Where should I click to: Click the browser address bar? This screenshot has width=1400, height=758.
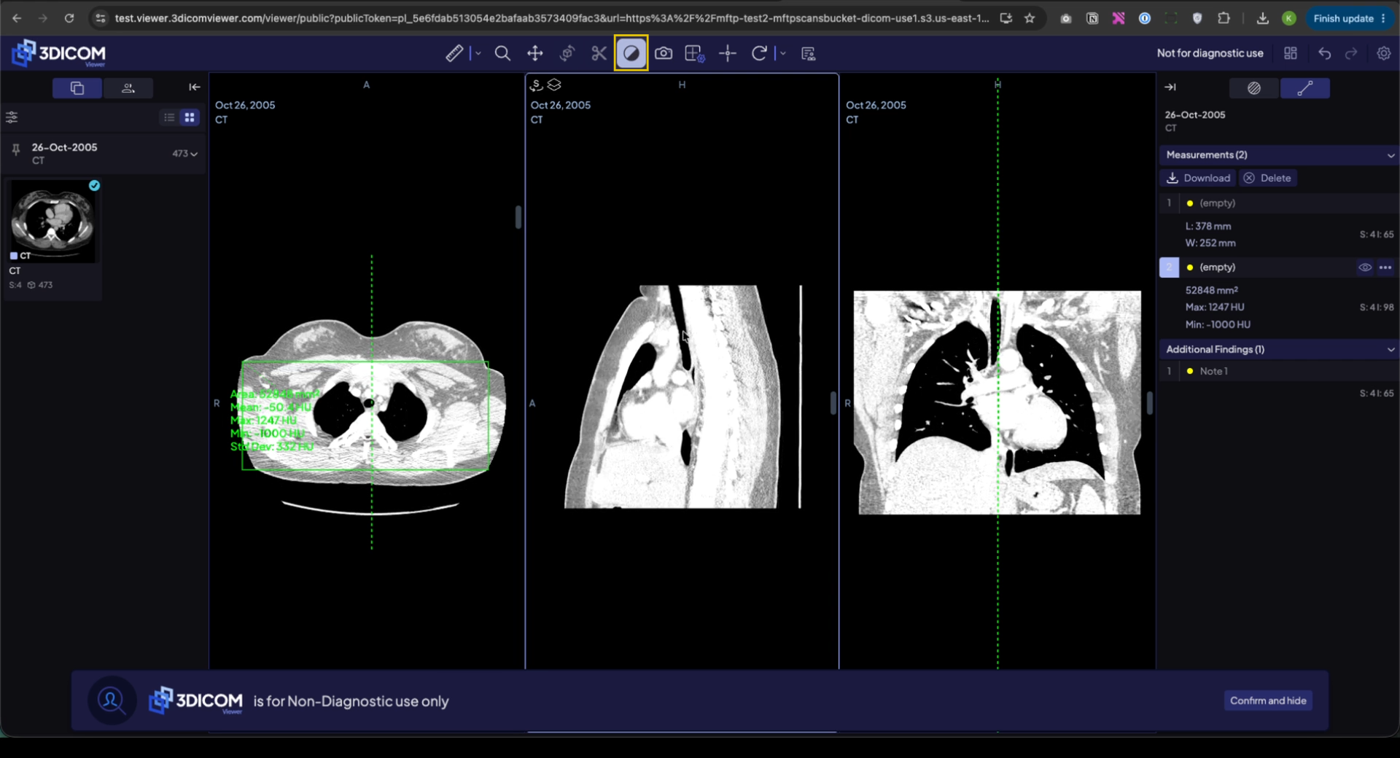coord(552,18)
